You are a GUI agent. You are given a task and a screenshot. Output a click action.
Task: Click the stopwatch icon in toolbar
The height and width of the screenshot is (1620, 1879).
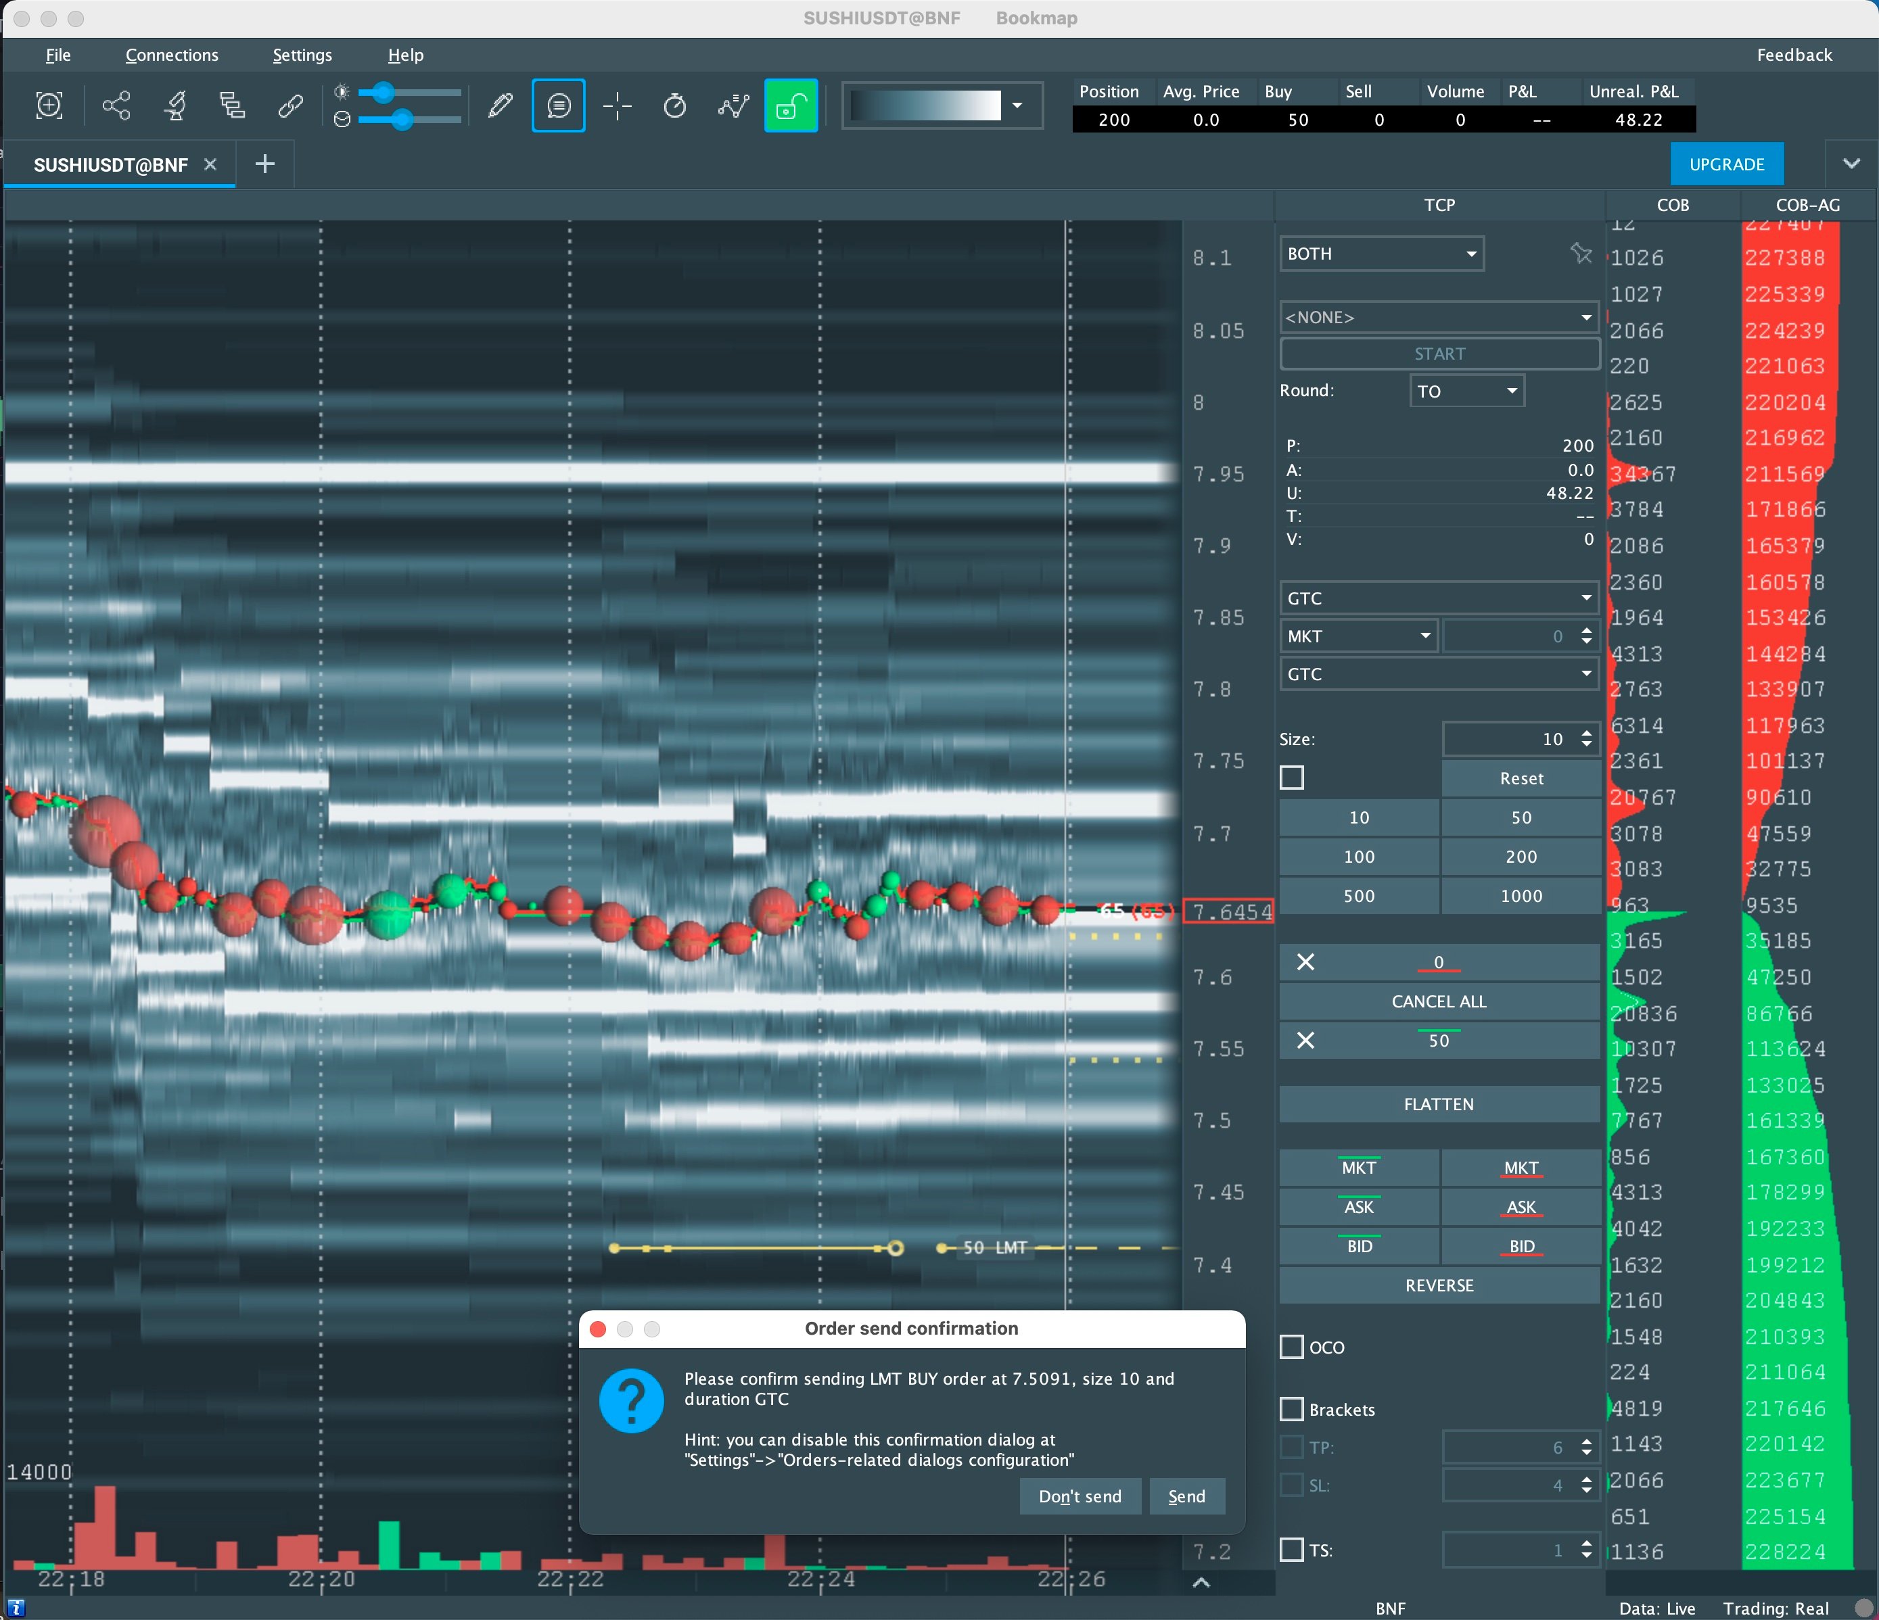675,105
